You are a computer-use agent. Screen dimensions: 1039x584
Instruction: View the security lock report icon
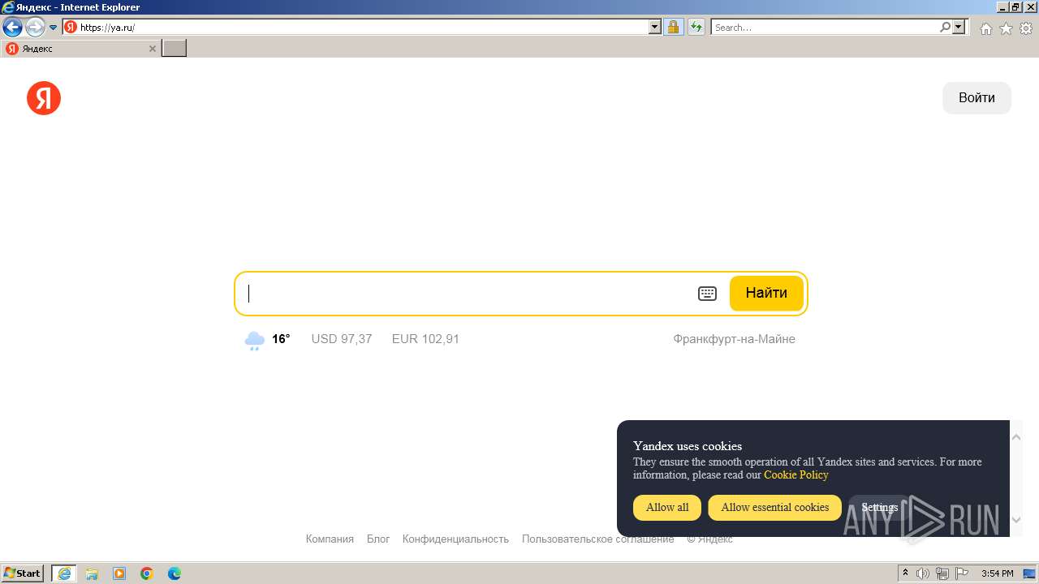673,28
